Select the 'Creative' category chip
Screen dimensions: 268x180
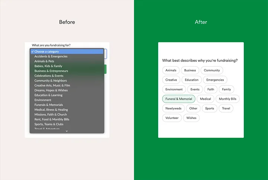tap(171, 80)
